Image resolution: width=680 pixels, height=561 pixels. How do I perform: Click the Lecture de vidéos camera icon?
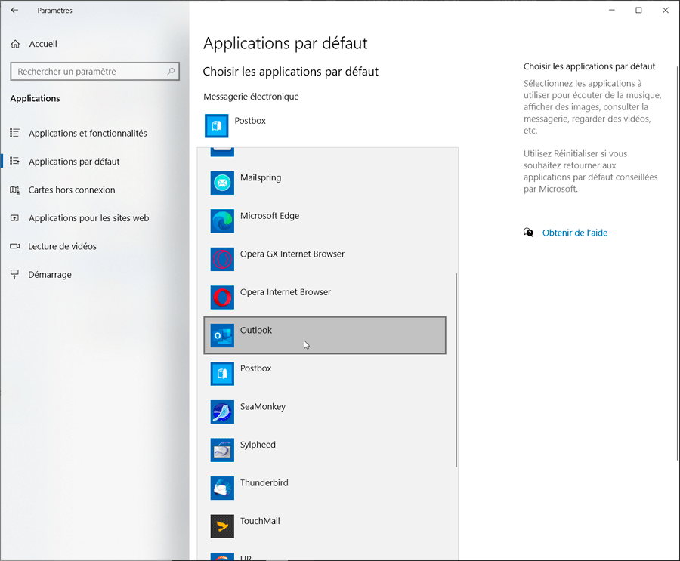click(x=14, y=246)
